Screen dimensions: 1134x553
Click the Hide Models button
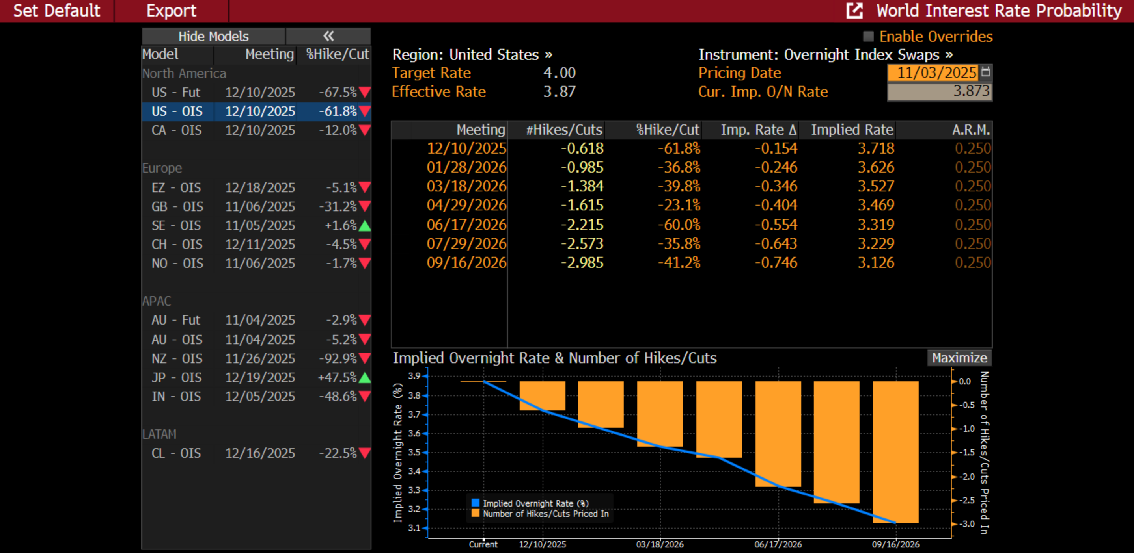213,36
